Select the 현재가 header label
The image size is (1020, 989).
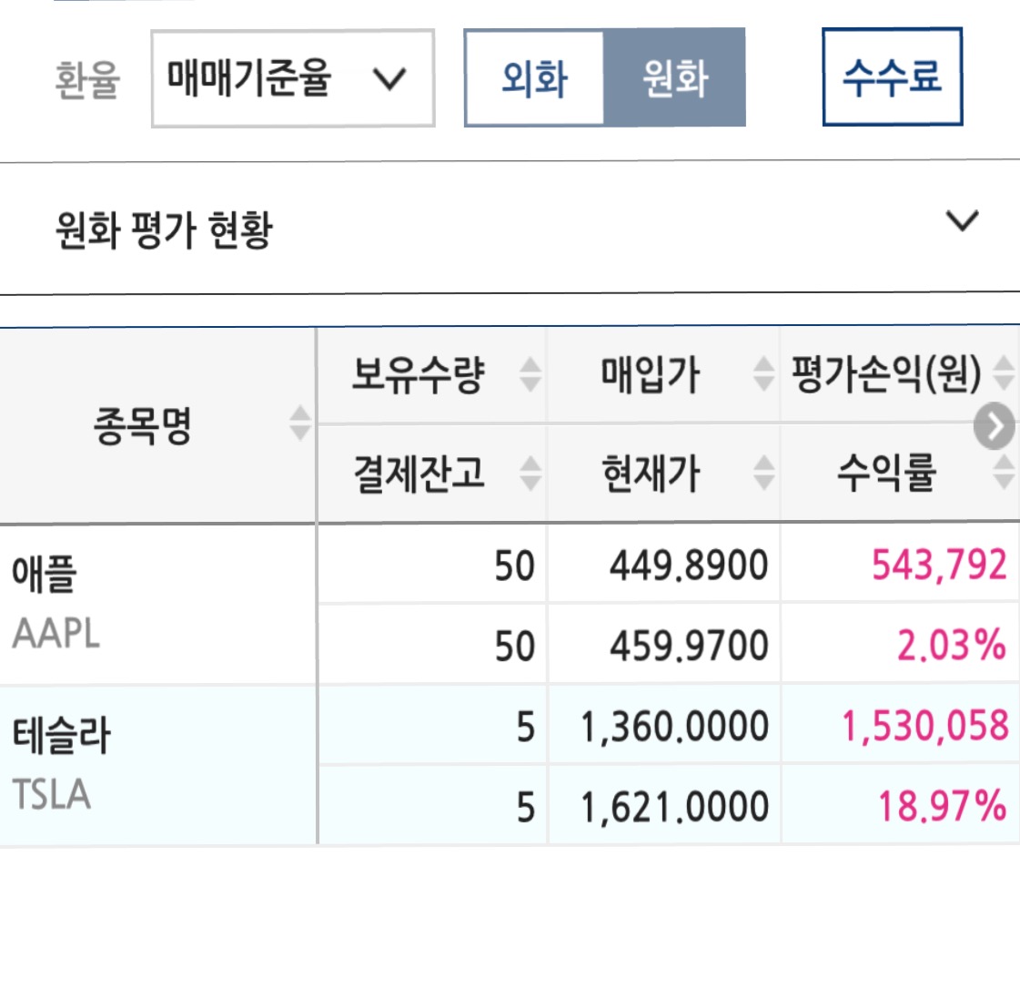(651, 474)
